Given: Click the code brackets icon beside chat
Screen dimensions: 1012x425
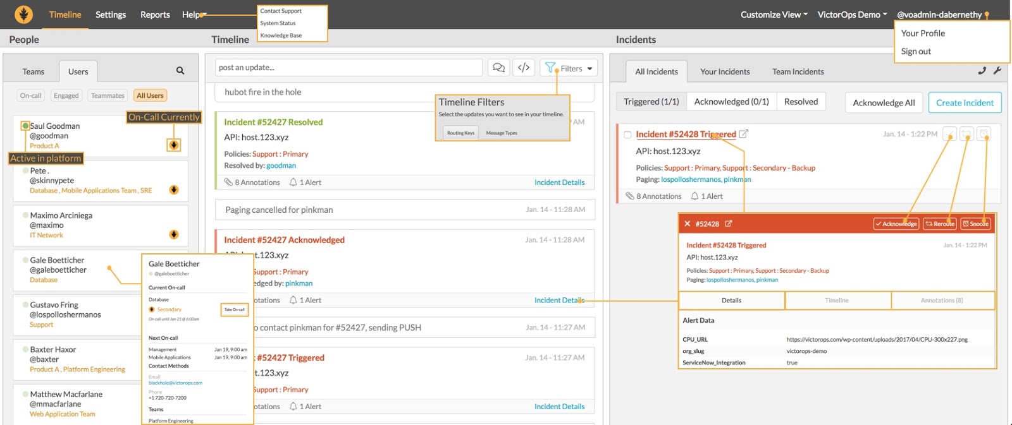Looking at the screenshot, I should pos(524,68).
